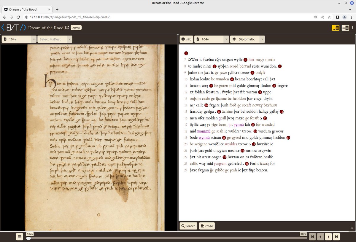
Task: Go to the first page
Action: [x=312, y=237]
